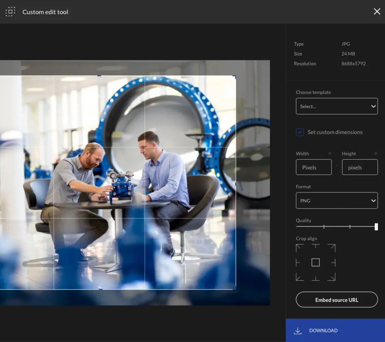Click the Set custom dimensions label
Viewport: 385px width, 342px height.
click(x=335, y=132)
